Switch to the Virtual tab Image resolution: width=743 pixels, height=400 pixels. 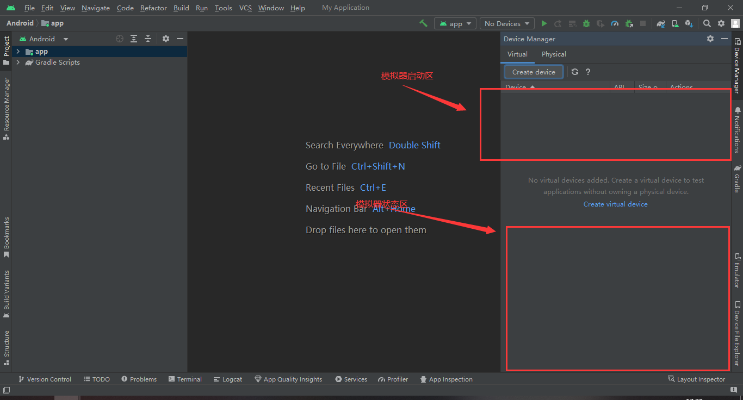click(517, 54)
